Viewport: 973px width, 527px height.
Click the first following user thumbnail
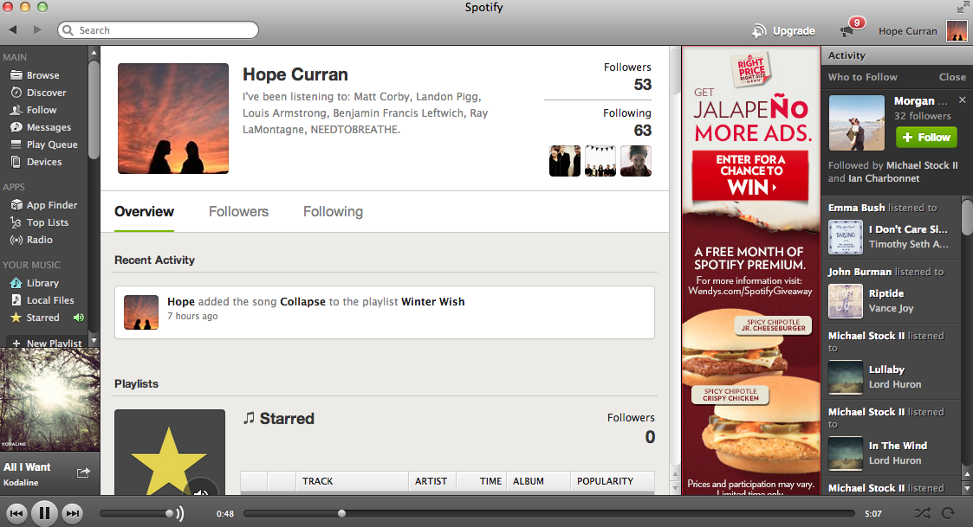[565, 161]
